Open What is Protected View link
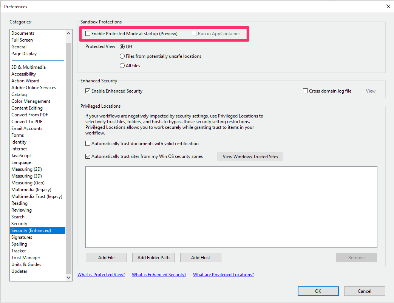Viewport: 394px width, 303px height. click(101, 275)
